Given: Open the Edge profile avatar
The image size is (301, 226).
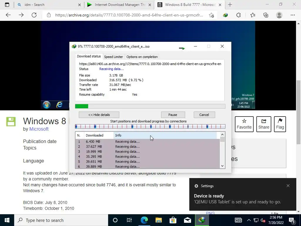Looking at the screenshot, I should click(279, 15).
